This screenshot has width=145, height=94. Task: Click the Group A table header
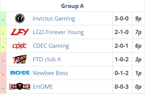tap(72, 6)
